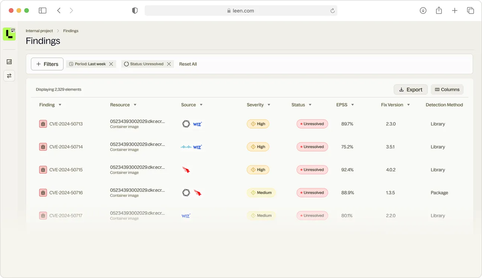Click EPSS value 89.7%

coord(347,124)
